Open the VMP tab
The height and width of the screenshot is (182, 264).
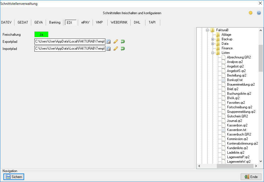[99, 22]
